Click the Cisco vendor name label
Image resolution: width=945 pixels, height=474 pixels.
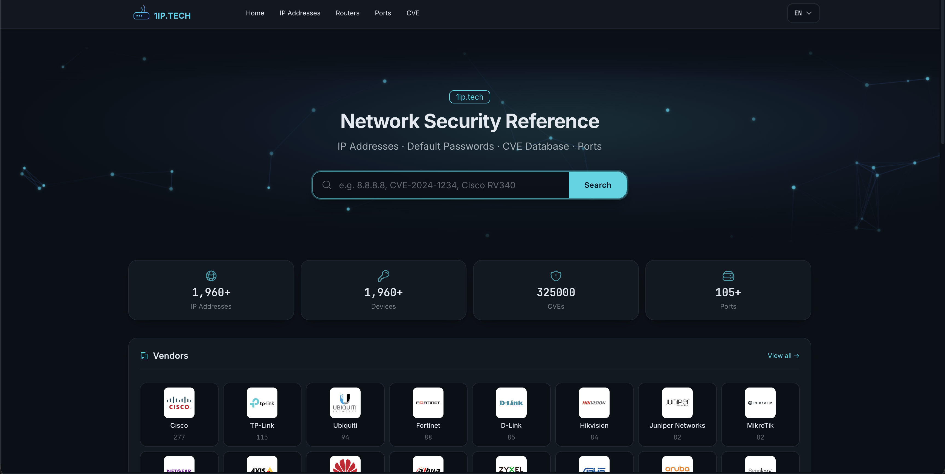click(179, 425)
